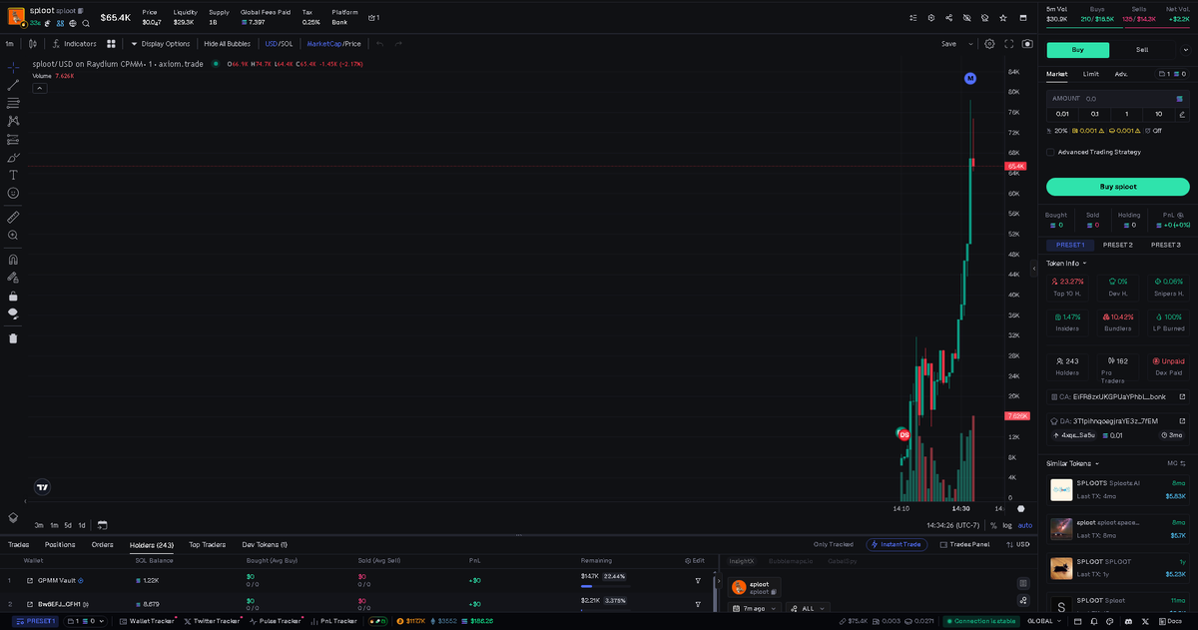Screen dimensions: 1198x630
Task: Open PnL Tracker in bottom bar
Action: (332, 621)
